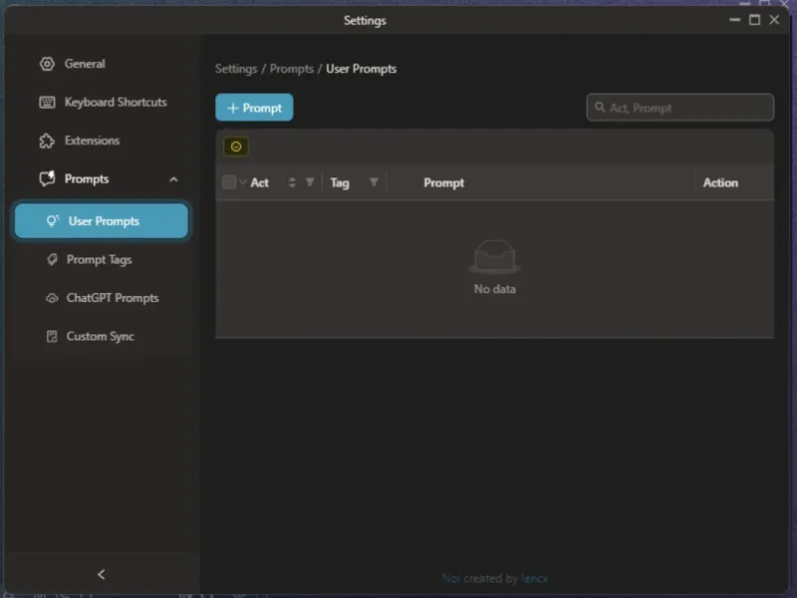The image size is (797, 598).
Task: Click Prompts in the breadcrumb
Action: point(291,69)
